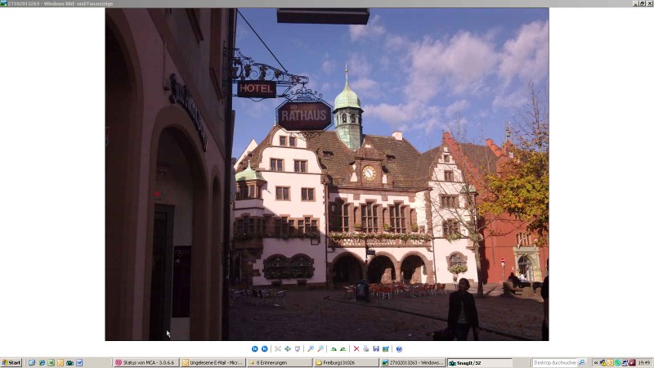Delete the picture with red X
The image size is (654, 368).
point(356,348)
